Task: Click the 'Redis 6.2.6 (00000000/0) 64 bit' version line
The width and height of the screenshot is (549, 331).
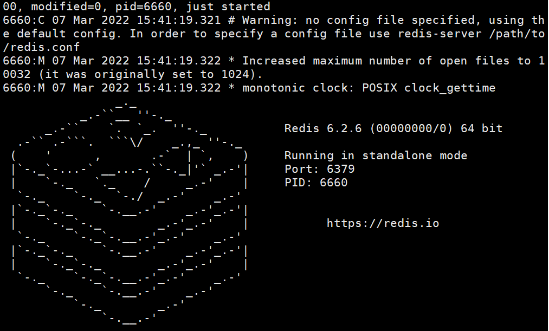Action: [393, 128]
